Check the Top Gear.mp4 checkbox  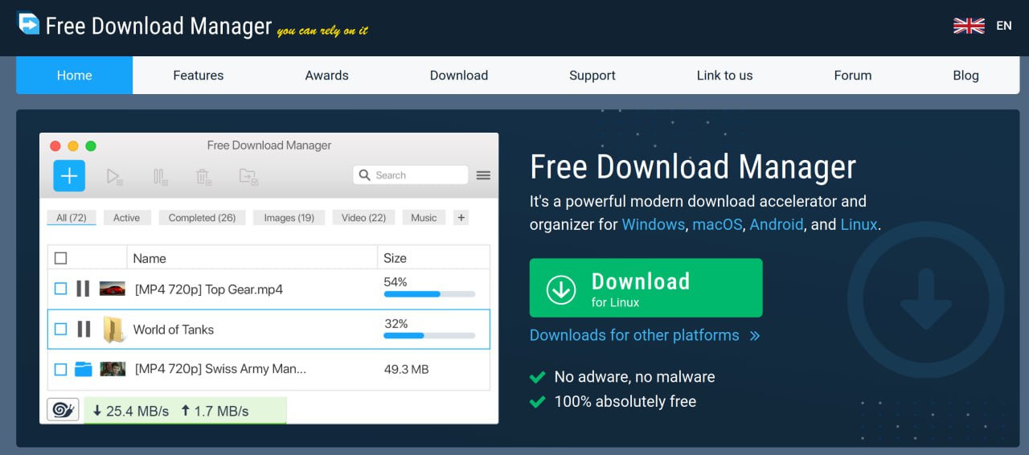[60, 289]
